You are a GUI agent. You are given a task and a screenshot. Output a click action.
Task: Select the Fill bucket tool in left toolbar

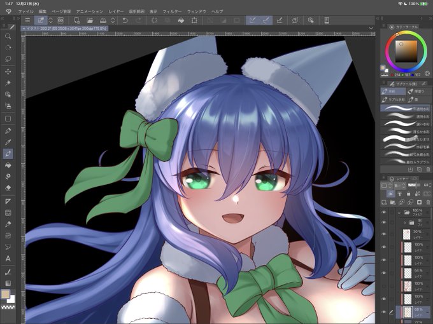(8, 165)
